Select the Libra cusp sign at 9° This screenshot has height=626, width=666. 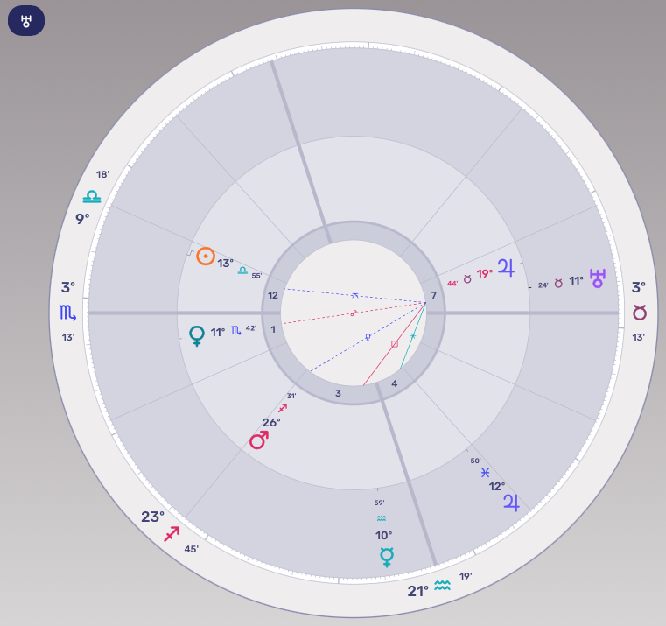pos(92,197)
